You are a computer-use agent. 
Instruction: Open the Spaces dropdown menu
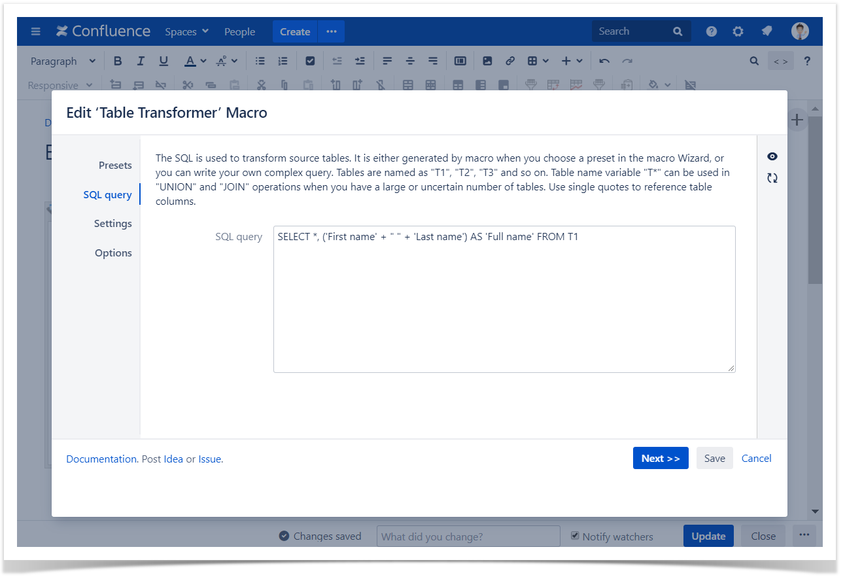pos(186,31)
